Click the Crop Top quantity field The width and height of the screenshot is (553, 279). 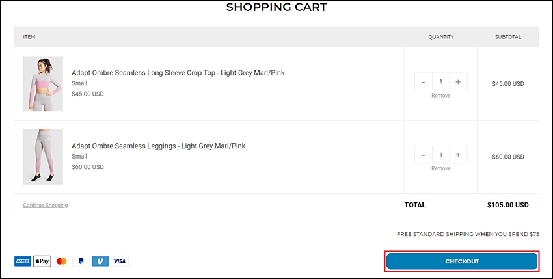(441, 82)
